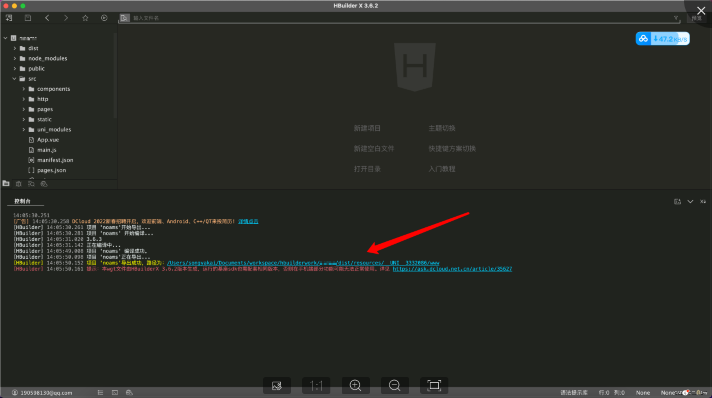Click the console clear/close icon
This screenshot has width=712, height=398.
coord(703,202)
